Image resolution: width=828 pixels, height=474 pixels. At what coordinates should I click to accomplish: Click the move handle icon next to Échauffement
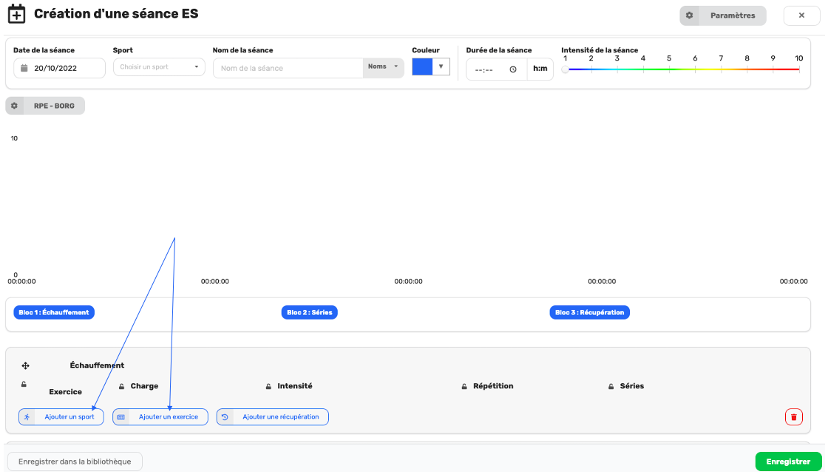tap(25, 365)
